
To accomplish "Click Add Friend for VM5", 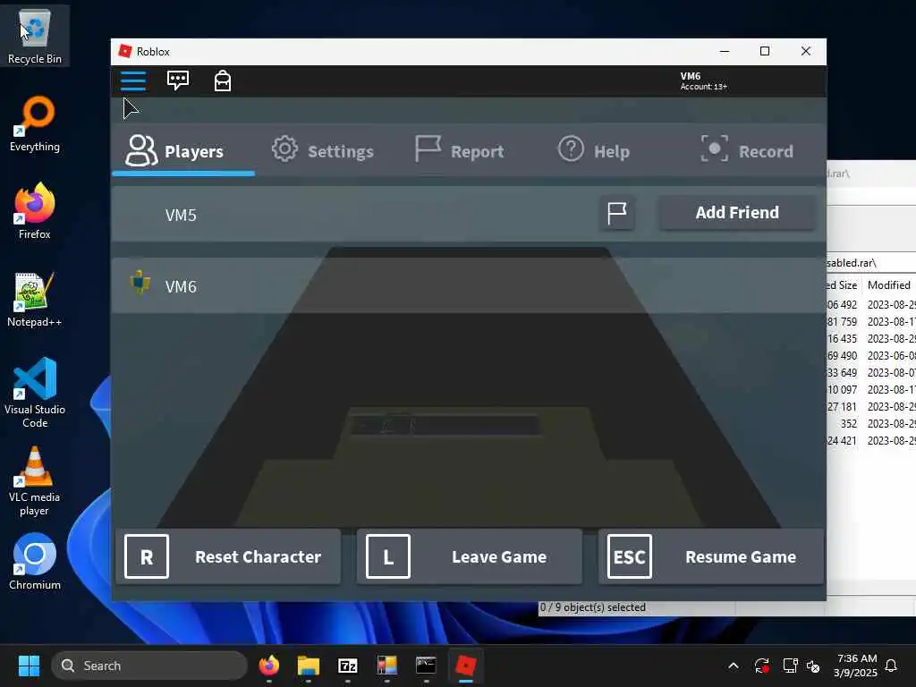I will [x=737, y=213].
